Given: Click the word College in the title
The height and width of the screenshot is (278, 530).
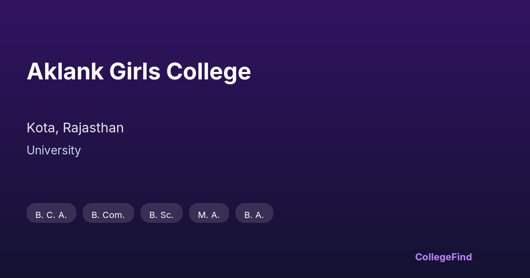Looking at the screenshot, I should pos(208,71).
